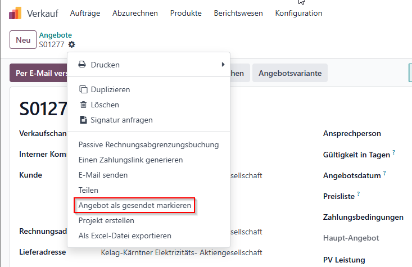Click the Neu button
The width and height of the screenshot is (412, 267).
point(23,40)
